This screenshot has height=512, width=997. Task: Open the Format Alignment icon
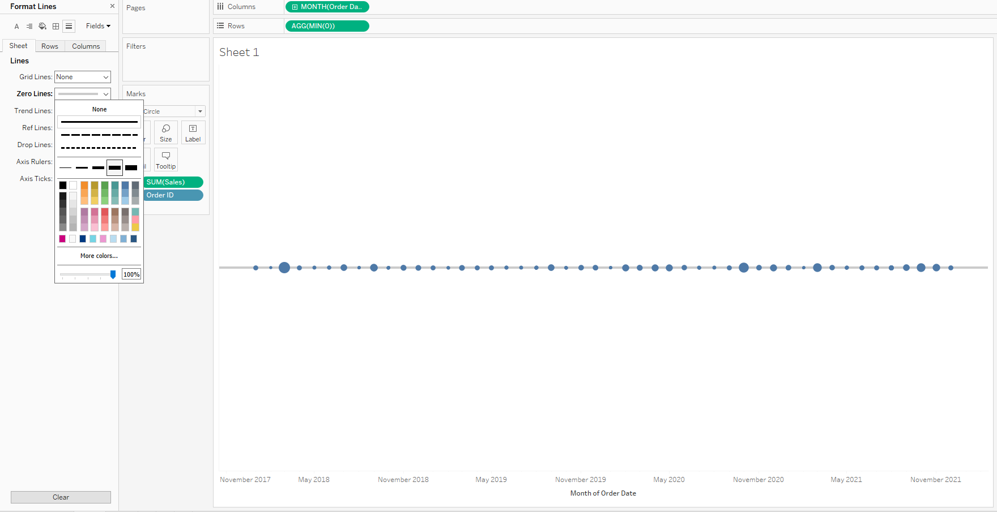pos(29,27)
